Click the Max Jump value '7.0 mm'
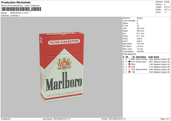This screenshot has height=121, width=171. 140,49
